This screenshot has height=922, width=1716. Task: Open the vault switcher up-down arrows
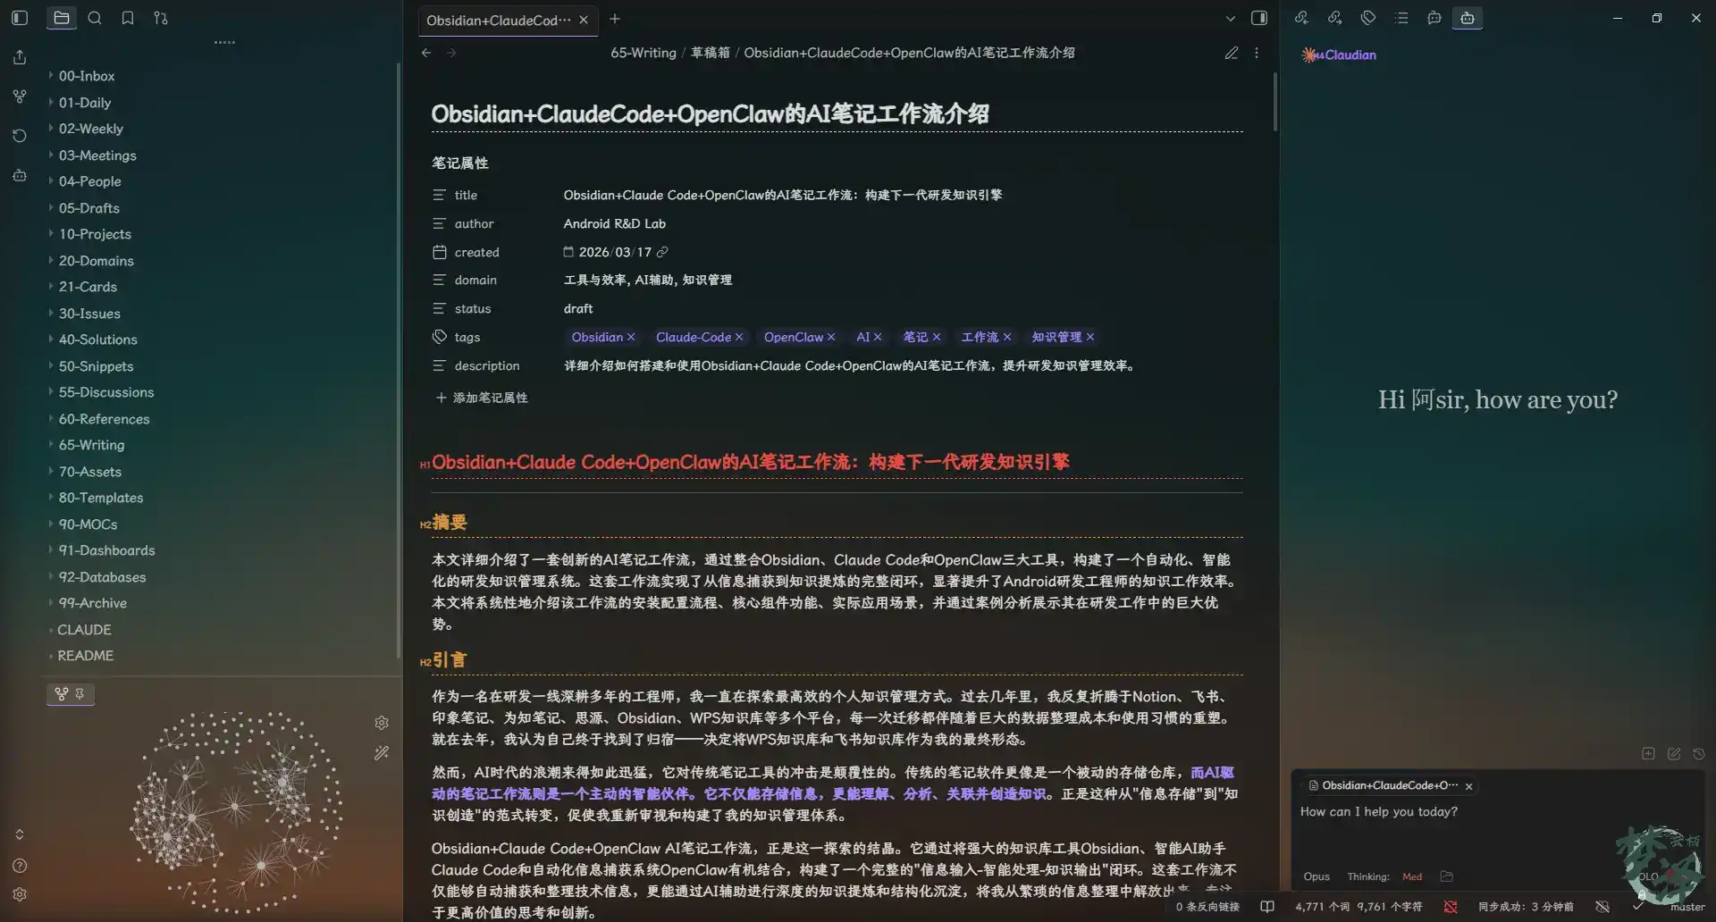[20, 834]
